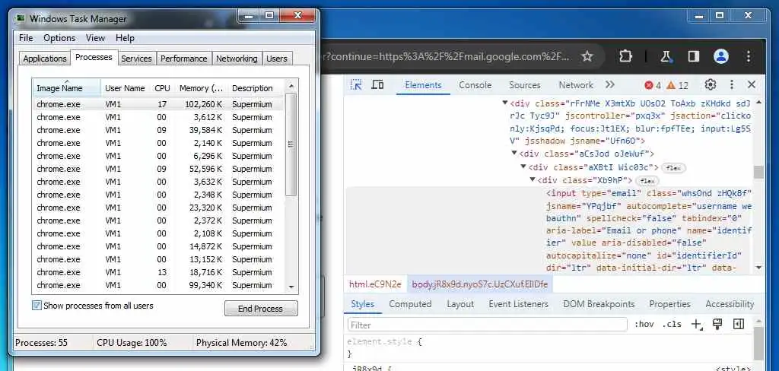Click the styles Filter input field
Screen dimensions: 779x371
click(488, 325)
